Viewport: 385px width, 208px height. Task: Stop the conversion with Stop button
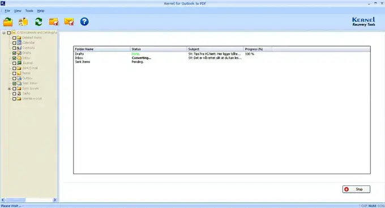pos(356,189)
